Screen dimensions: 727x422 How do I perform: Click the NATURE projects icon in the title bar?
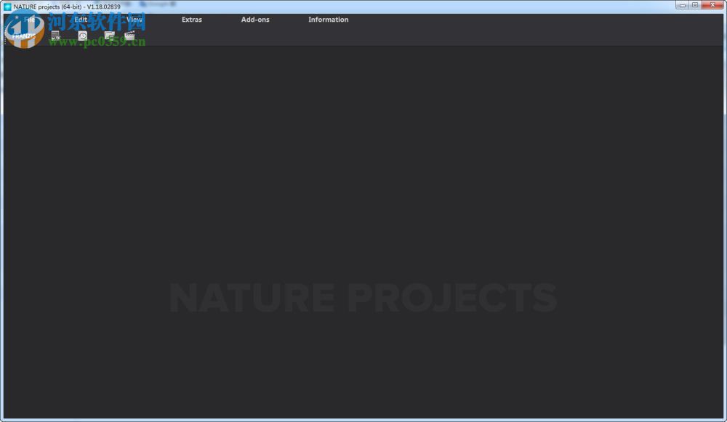(7, 6)
